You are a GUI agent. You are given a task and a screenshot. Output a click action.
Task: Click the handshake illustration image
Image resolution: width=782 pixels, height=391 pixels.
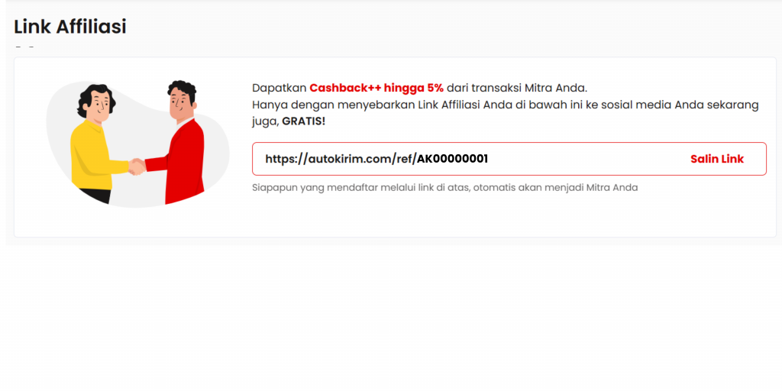tap(138, 143)
